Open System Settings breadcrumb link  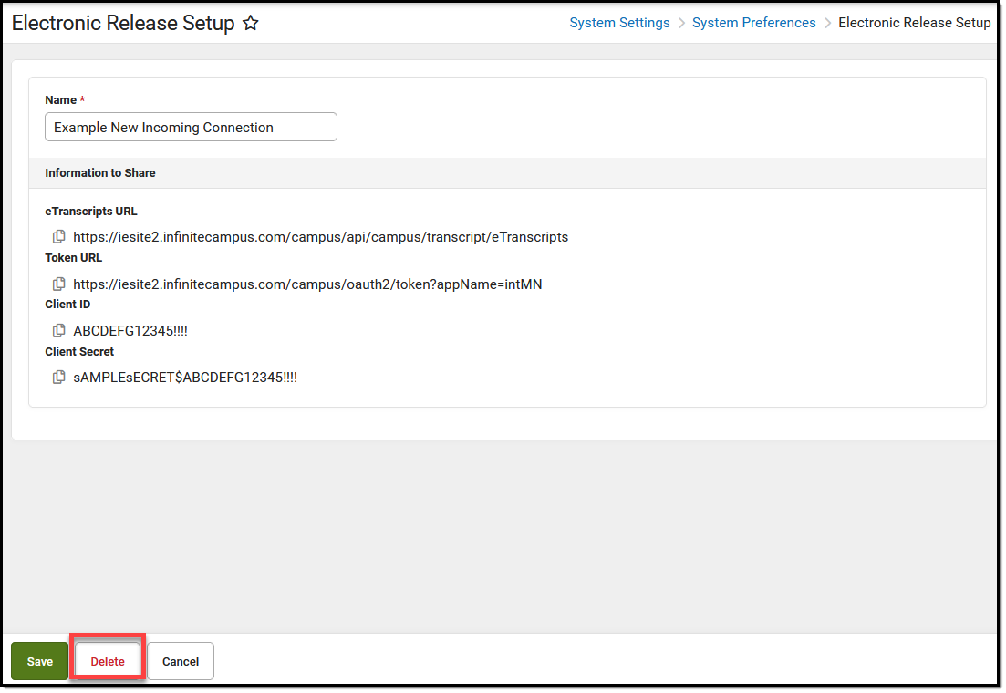619,23
